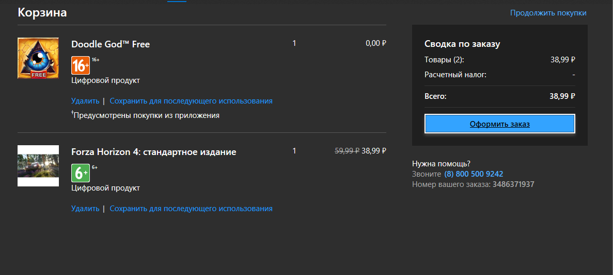Click quantity 1 of Forza Horizon 4
The width and height of the screenshot is (613, 275).
coord(294,150)
